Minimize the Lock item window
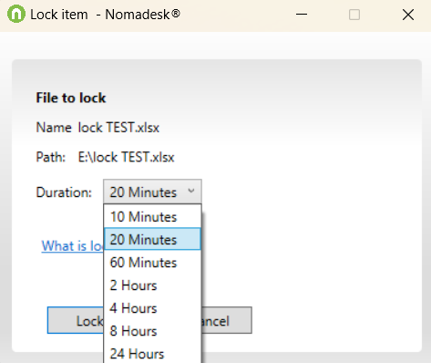Image resolution: width=431 pixels, height=363 pixels. [x=302, y=15]
